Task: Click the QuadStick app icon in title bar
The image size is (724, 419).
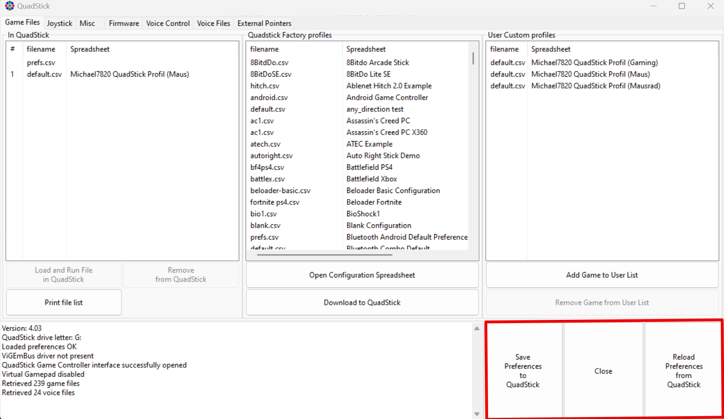Action: 9,6
